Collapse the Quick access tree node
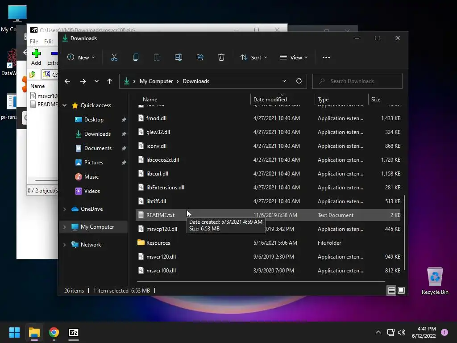This screenshot has height=343, width=457. click(64, 105)
